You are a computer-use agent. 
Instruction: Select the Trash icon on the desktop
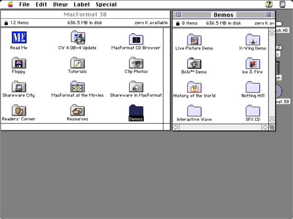(278, 68)
